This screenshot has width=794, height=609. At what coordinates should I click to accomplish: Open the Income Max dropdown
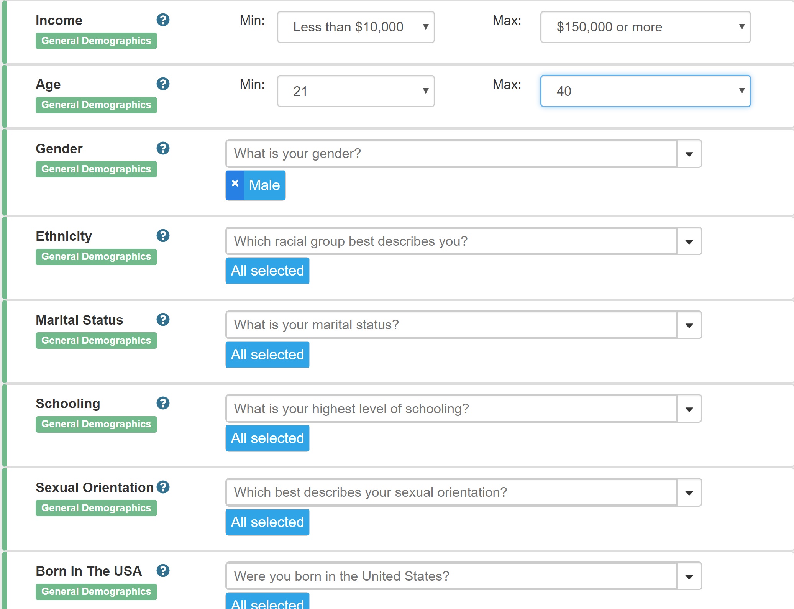tap(645, 27)
